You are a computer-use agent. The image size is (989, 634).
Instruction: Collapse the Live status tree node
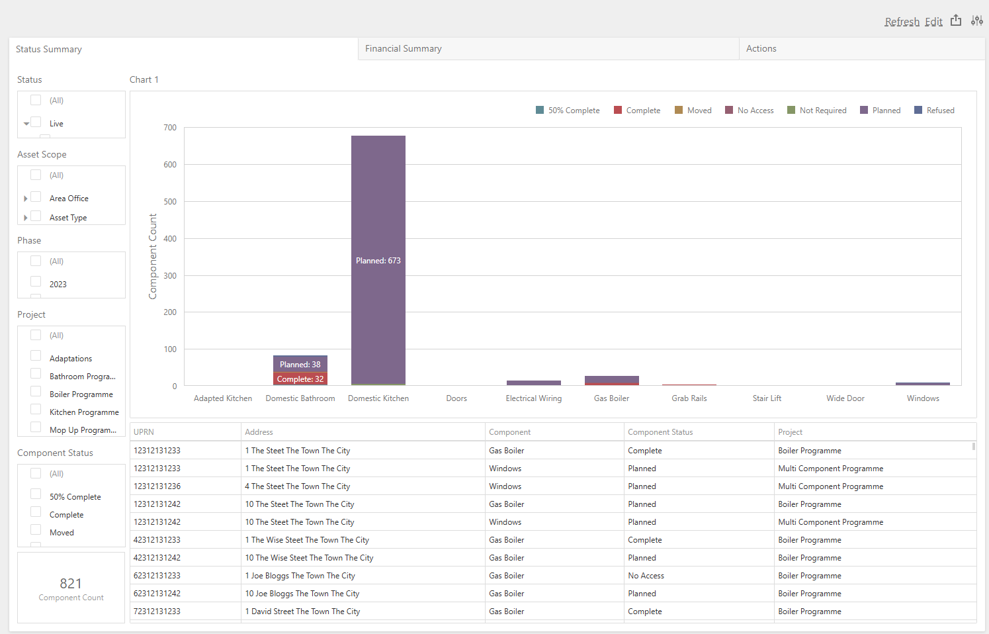tap(26, 124)
